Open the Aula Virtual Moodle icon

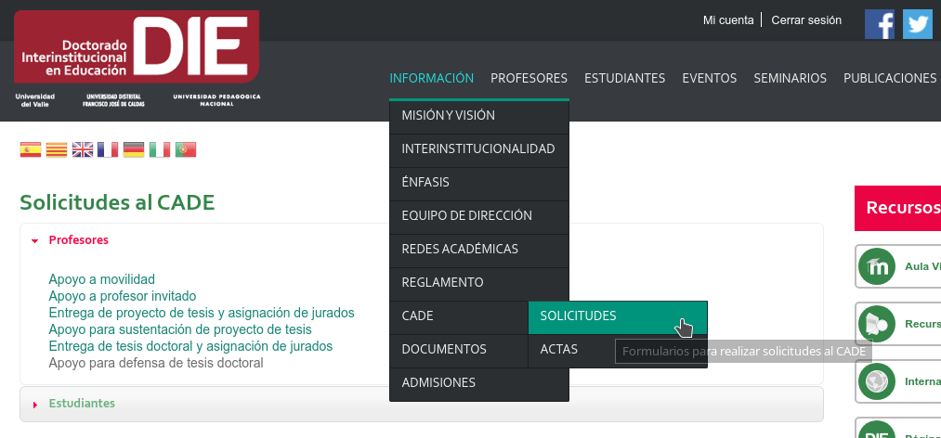click(876, 266)
